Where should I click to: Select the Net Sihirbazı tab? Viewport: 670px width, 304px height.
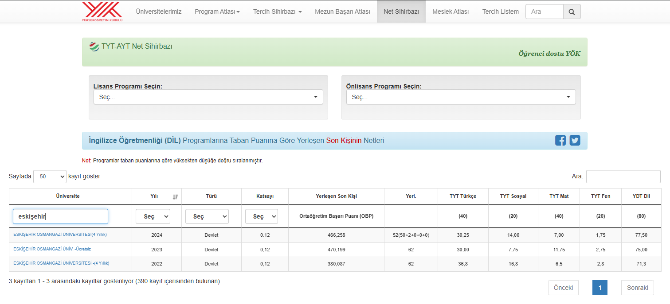(401, 12)
